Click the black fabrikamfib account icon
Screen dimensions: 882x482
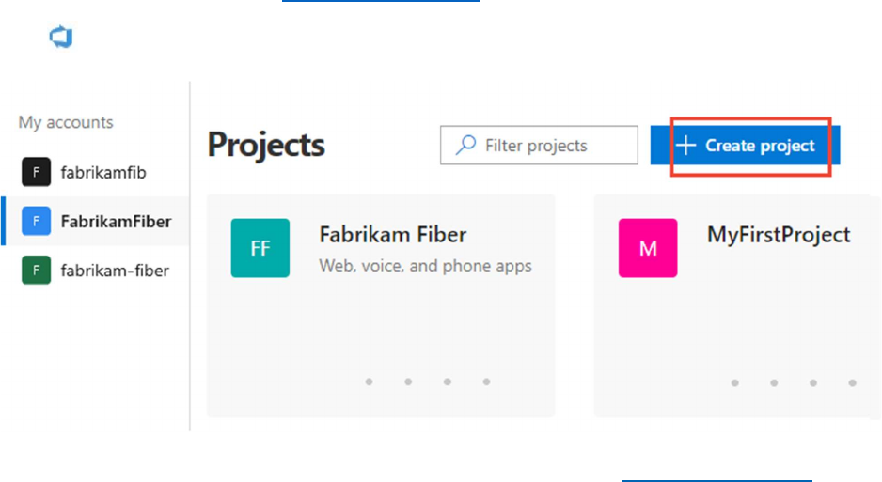click(36, 172)
